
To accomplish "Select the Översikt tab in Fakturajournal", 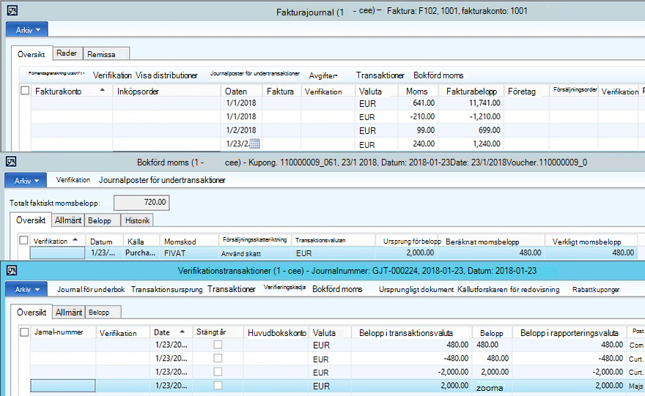I will 32,54.
